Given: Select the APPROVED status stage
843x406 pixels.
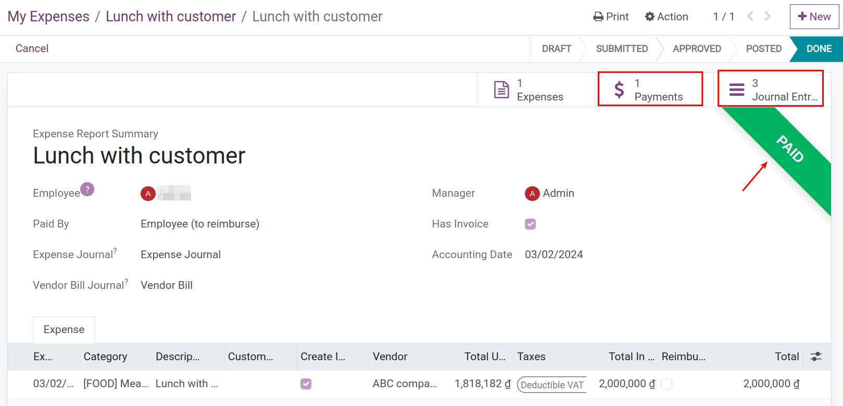Looking at the screenshot, I should click(x=697, y=48).
